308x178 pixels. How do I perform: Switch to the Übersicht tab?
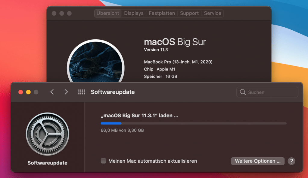(108, 13)
